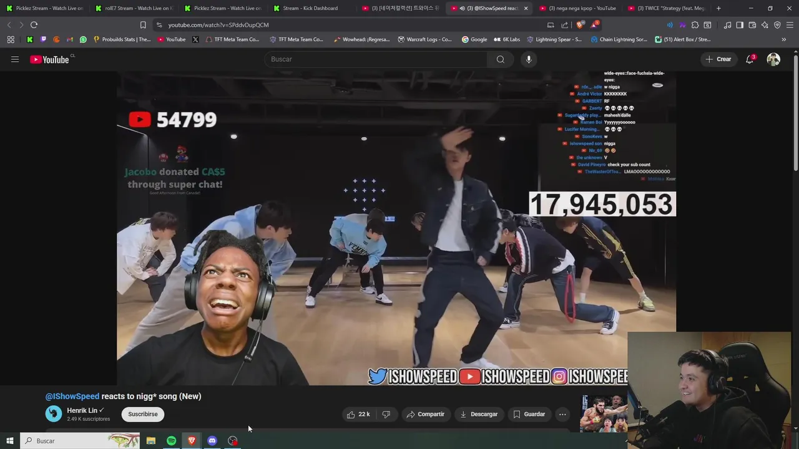Go back with browser back arrow
Image resolution: width=799 pixels, height=449 pixels.
(x=9, y=25)
